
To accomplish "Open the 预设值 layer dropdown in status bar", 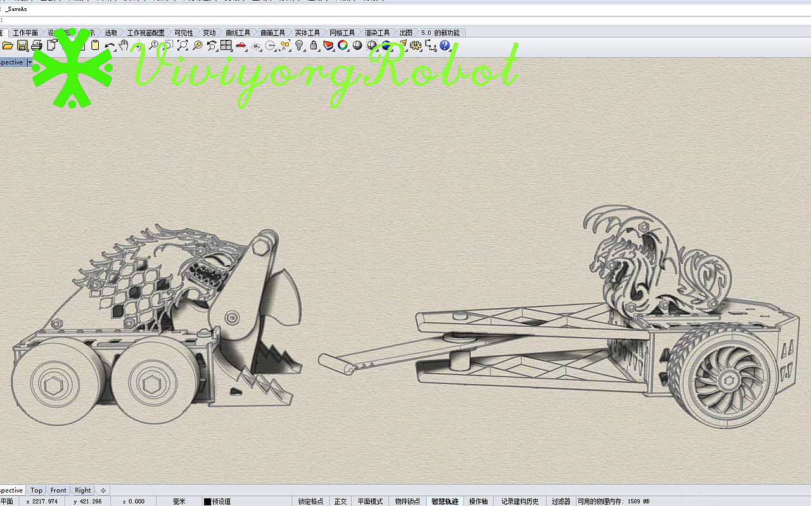I will [220, 501].
